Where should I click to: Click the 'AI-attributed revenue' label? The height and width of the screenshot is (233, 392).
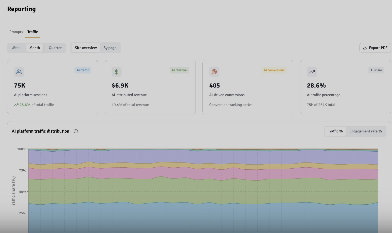(129, 95)
